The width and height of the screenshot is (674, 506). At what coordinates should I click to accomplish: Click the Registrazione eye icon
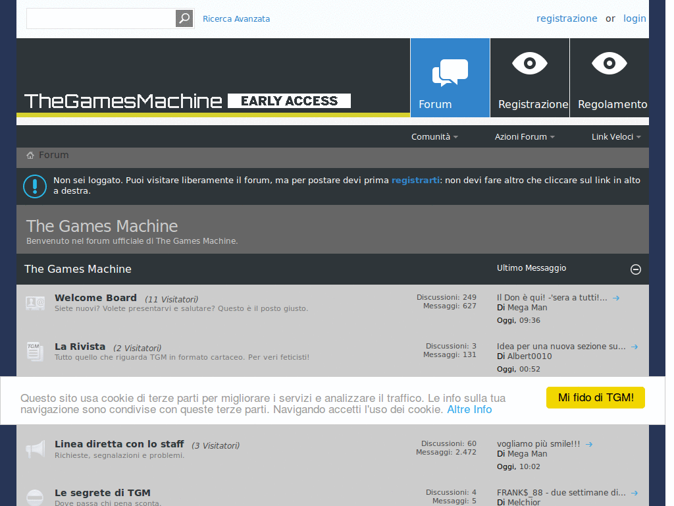click(x=530, y=64)
